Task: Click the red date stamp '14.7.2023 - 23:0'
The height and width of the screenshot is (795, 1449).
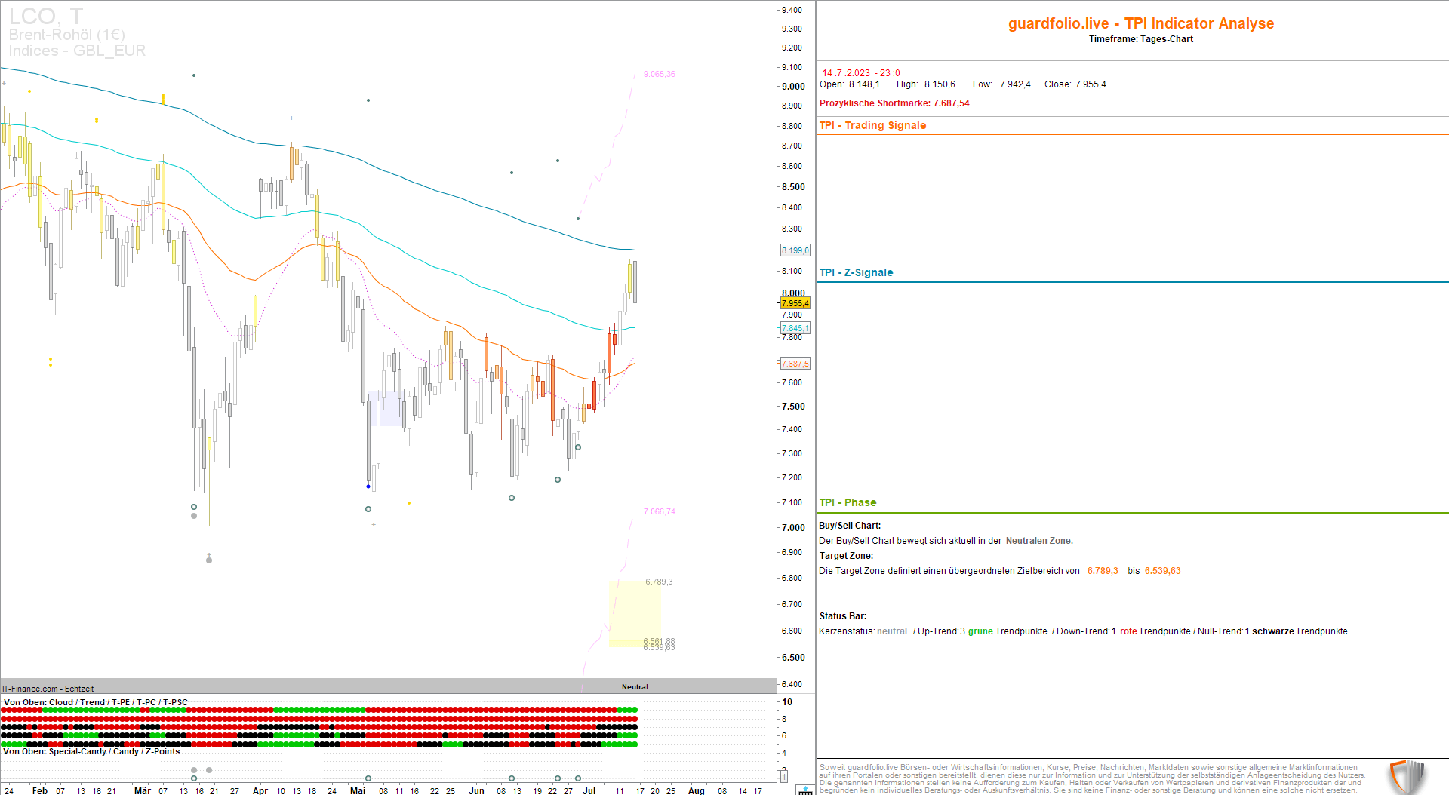Action: [860, 73]
